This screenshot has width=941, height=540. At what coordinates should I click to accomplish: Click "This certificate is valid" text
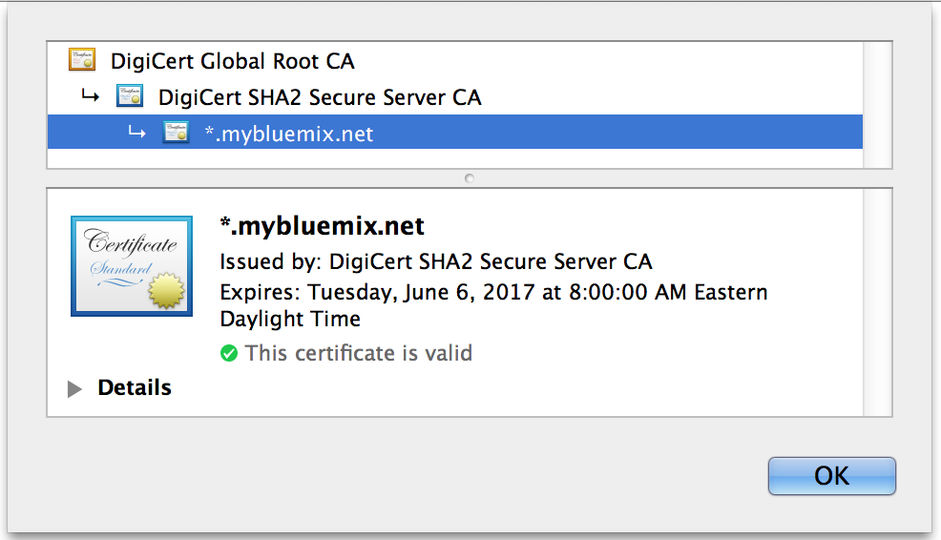[x=359, y=353]
